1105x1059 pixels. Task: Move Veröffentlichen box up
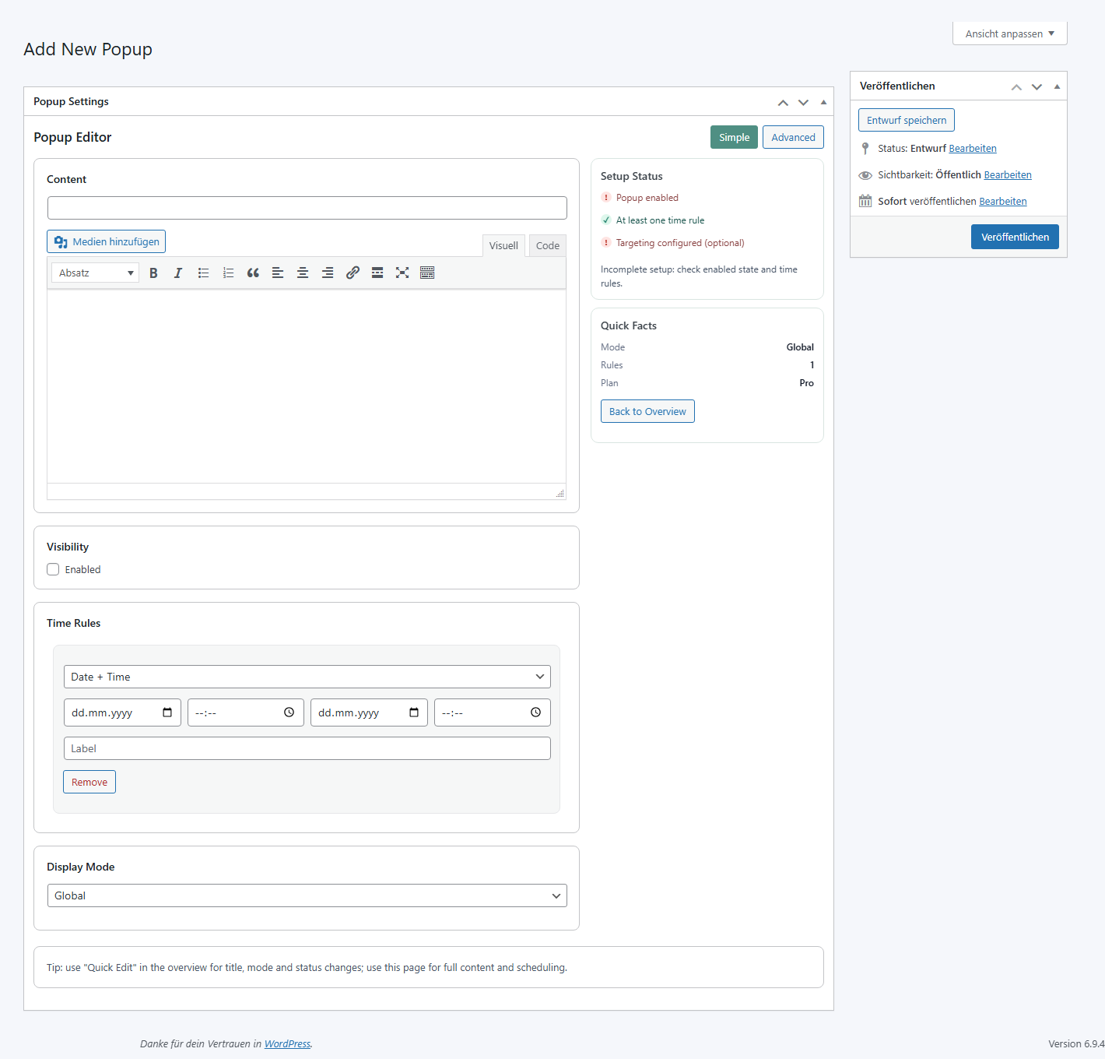tap(1016, 86)
